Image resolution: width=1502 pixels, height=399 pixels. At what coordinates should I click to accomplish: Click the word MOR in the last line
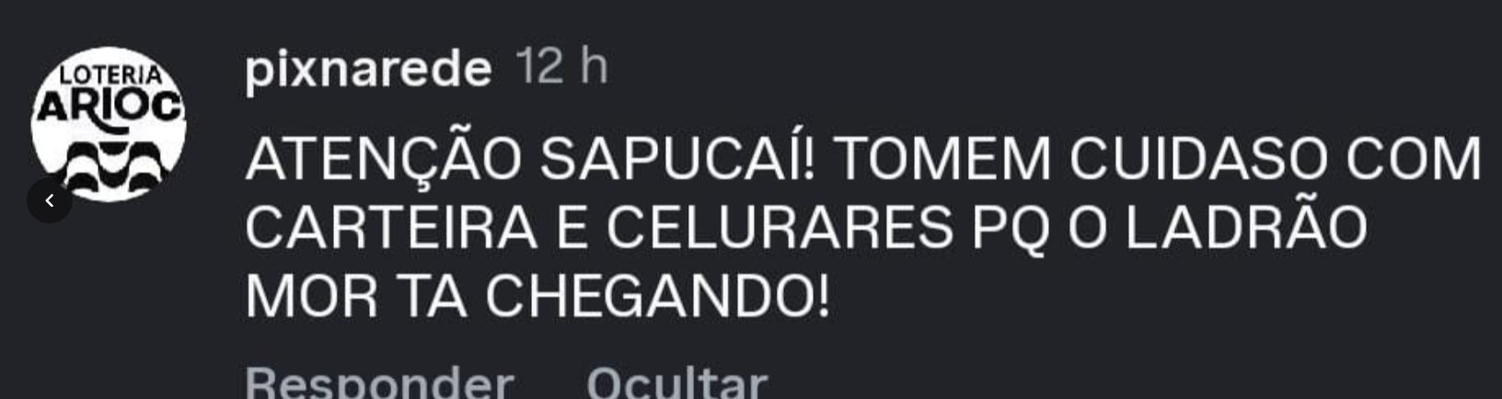tap(311, 296)
